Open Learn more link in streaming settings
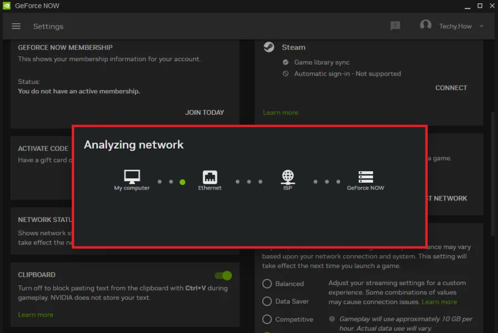498x333 pixels. pos(439,302)
